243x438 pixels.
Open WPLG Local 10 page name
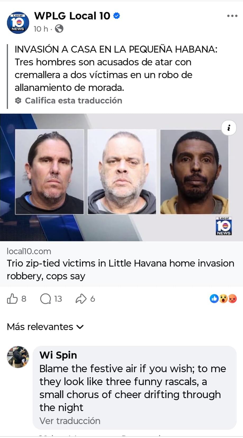[72, 16]
